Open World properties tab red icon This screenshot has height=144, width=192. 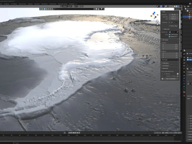pyautogui.click(x=184, y=68)
